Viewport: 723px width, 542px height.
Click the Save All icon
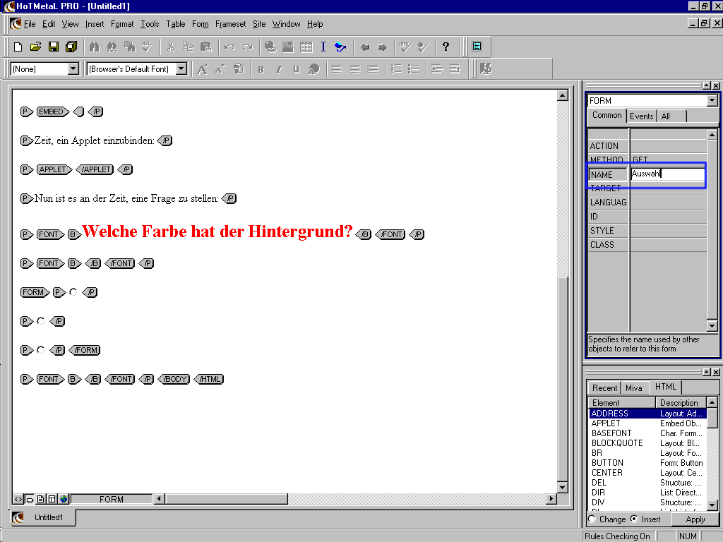coord(71,47)
